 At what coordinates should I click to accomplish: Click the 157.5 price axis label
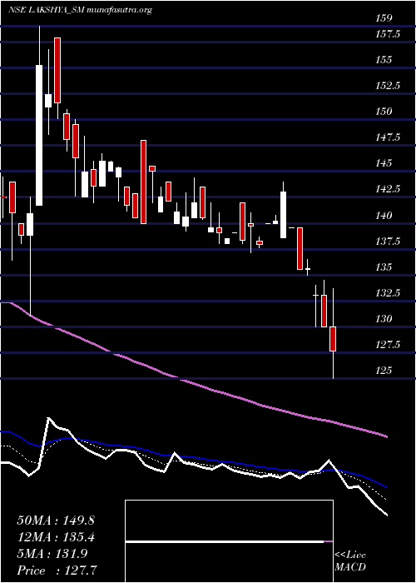(x=387, y=35)
